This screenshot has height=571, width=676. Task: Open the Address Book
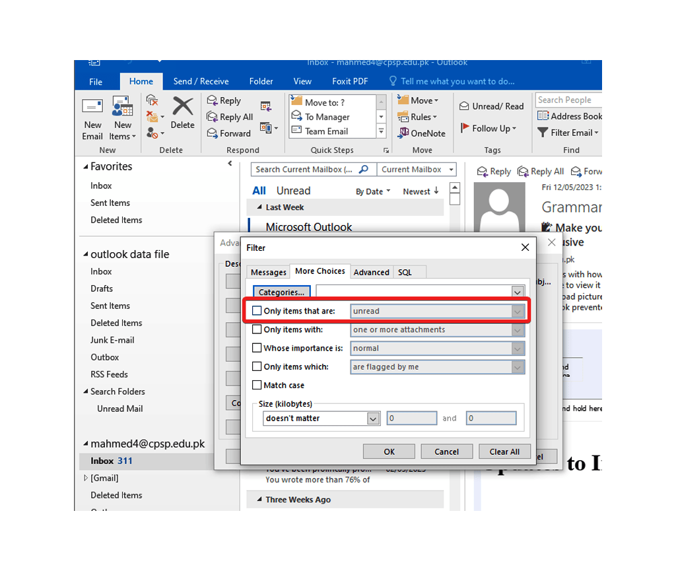click(569, 116)
